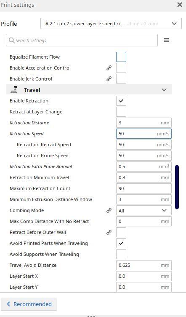
Task: Click the Retraction Distance value field
Action: [144, 123]
